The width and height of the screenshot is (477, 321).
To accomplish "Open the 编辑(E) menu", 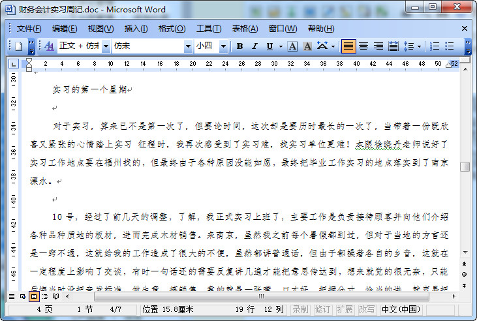I will tap(65, 29).
